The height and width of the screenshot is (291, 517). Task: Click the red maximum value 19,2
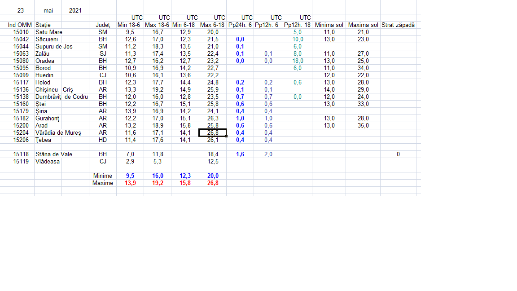pyautogui.click(x=158, y=183)
